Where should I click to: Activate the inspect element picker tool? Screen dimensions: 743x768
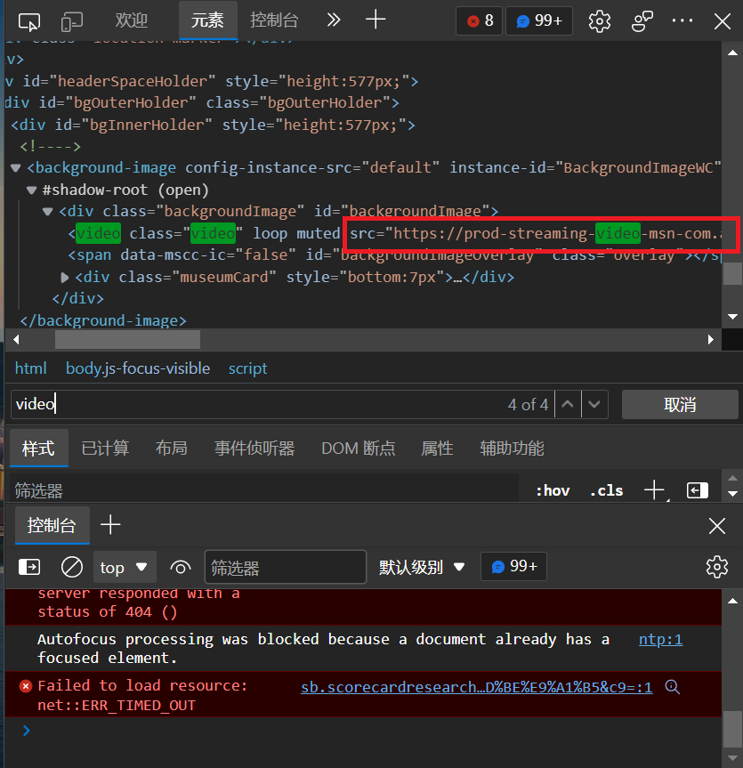click(29, 21)
